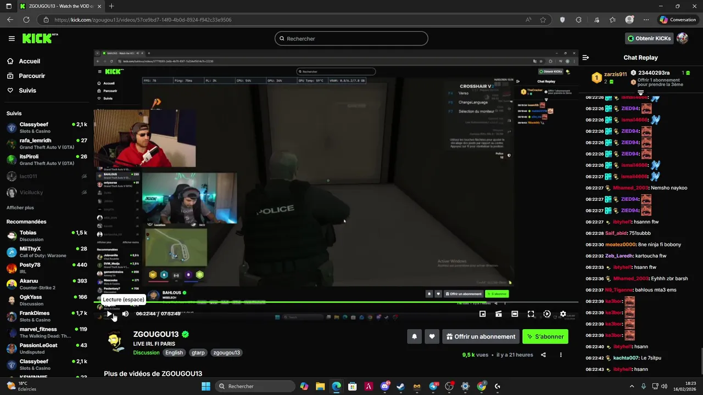
Task: Focus the Kick Rechercher search field
Action: click(351, 38)
